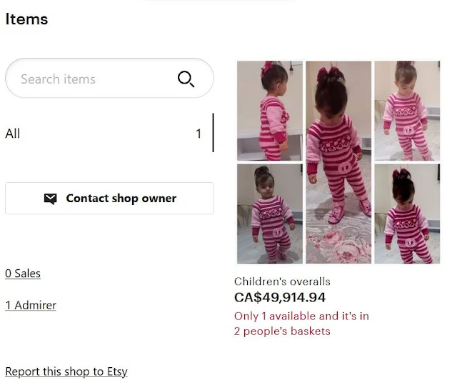This screenshot has height=390, width=457.
Task: Click the item count number 1
Action: (199, 134)
